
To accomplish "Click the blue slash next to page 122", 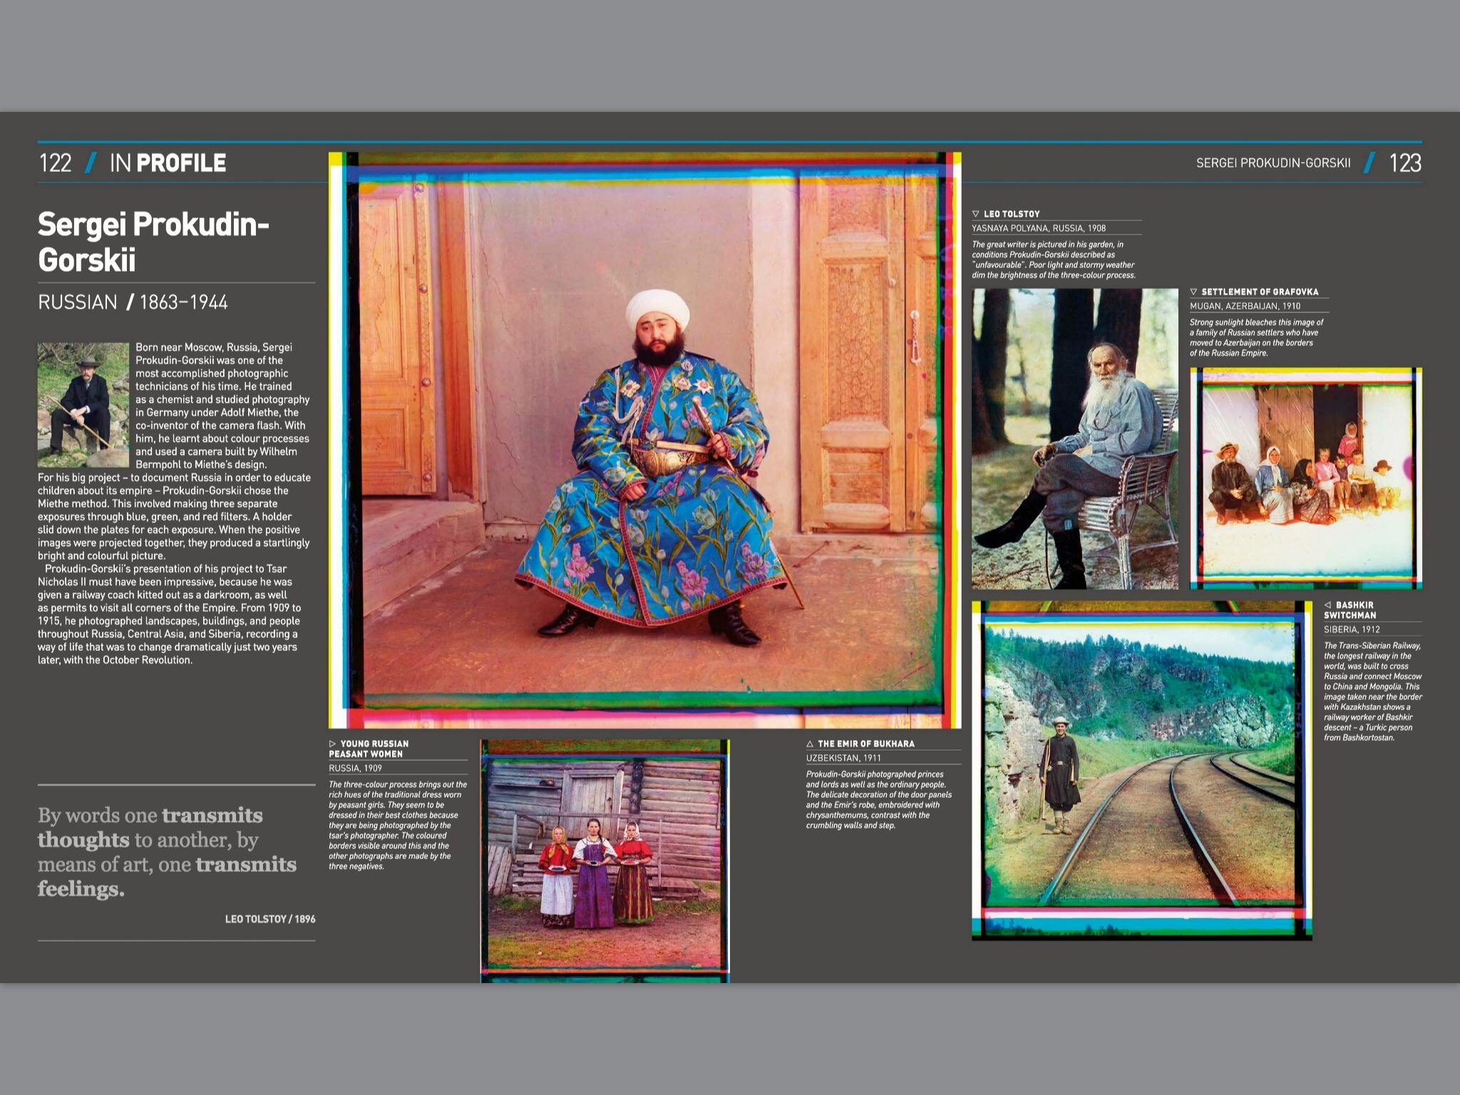I will pyautogui.click(x=91, y=163).
